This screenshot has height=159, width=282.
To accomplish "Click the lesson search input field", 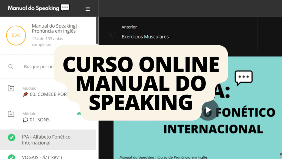I will pyautogui.click(x=39, y=67).
